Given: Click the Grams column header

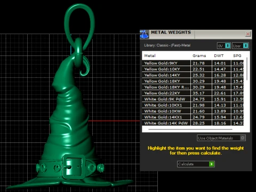Looking at the screenshot, I should tap(199, 55).
